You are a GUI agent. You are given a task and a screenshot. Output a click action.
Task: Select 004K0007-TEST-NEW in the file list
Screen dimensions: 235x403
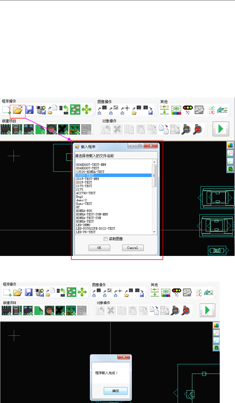[x=91, y=165]
